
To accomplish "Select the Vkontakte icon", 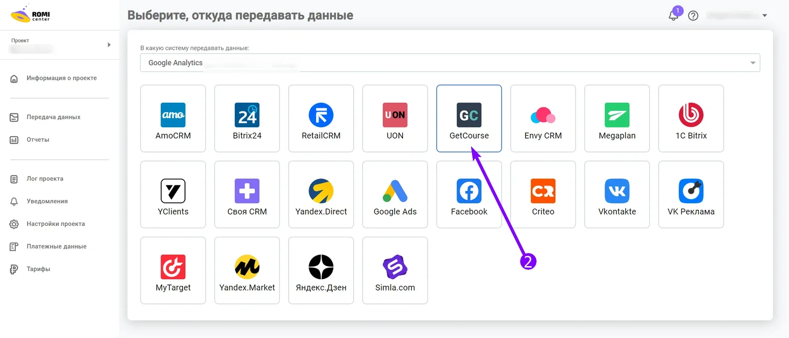I will 617,191.
